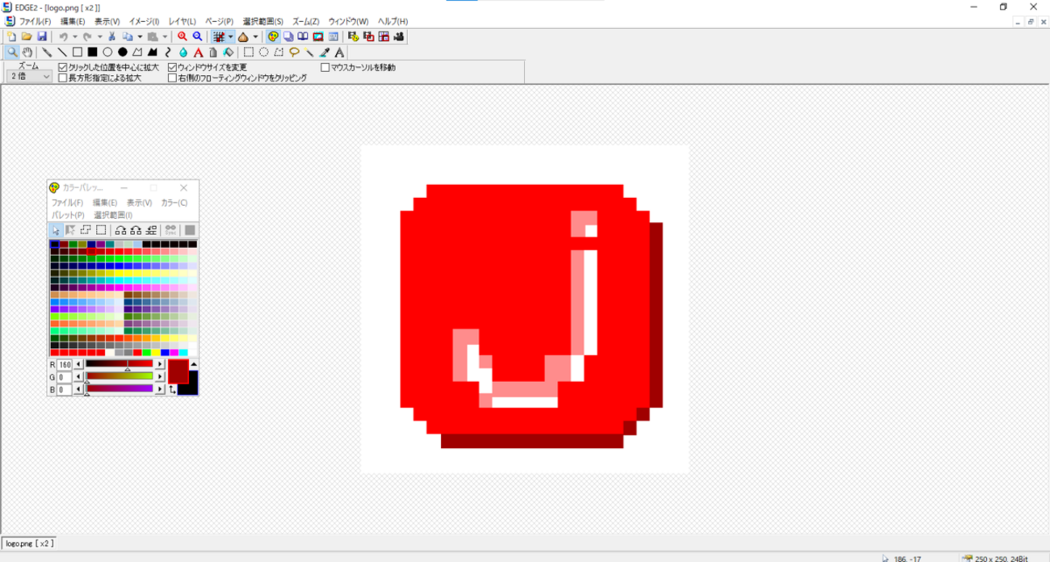Open the カラー(C) menu in color palette

coord(174,203)
